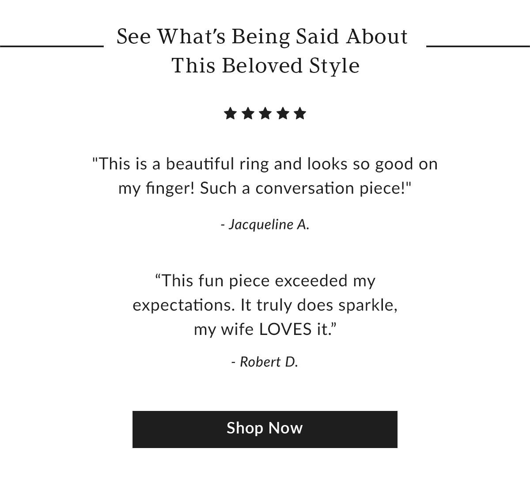This screenshot has height=494, width=530.
Task: Click the 'This Beloved Style' heading line
Action: click(x=265, y=66)
